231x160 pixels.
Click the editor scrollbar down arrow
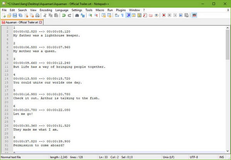click(228, 151)
